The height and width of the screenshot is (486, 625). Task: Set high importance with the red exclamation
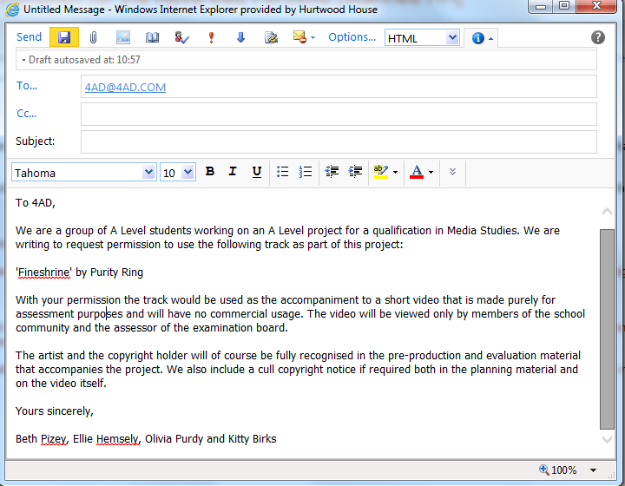pos(211,37)
